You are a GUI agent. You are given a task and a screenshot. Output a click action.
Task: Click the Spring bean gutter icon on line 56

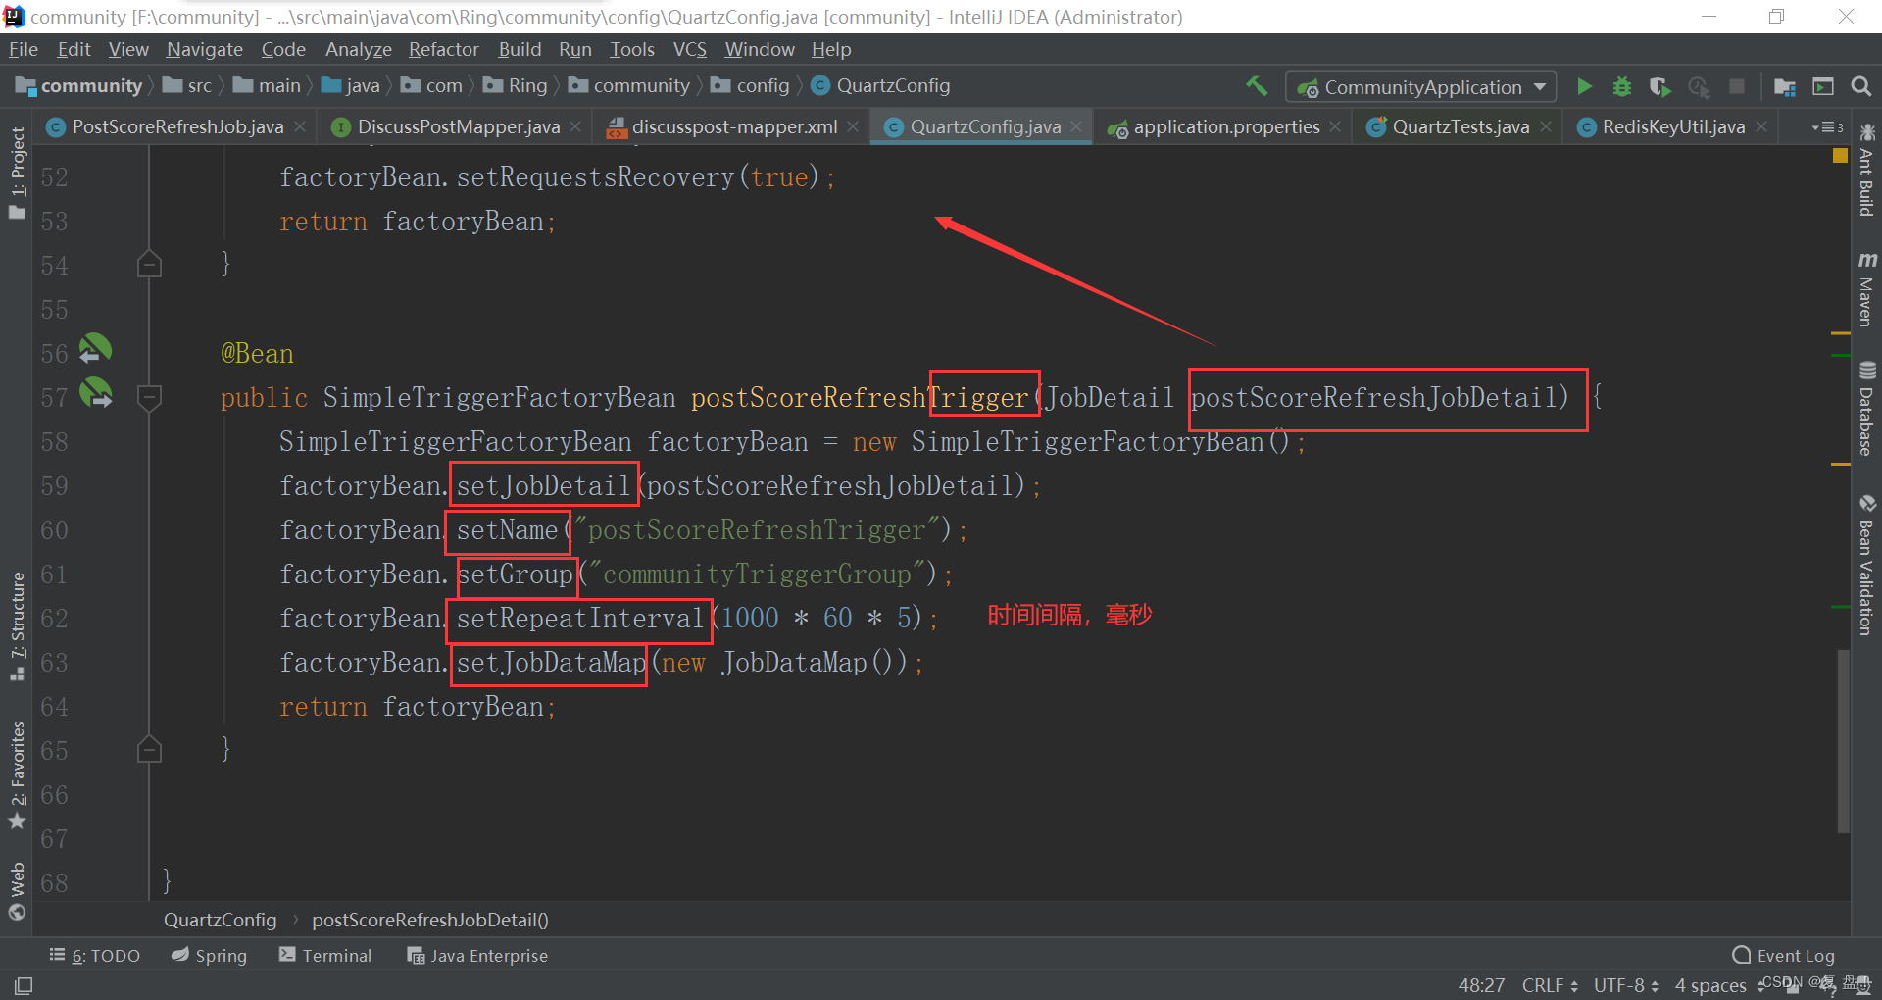coord(95,350)
